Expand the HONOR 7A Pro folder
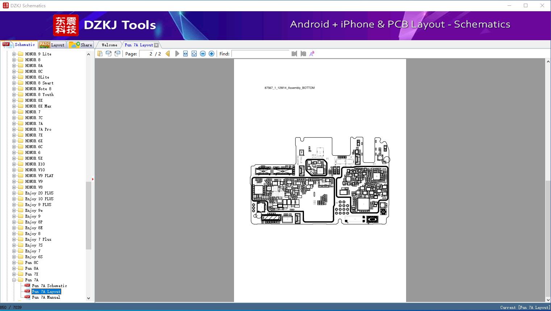This screenshot has height=311, width=551. click(x=14, y=129)
